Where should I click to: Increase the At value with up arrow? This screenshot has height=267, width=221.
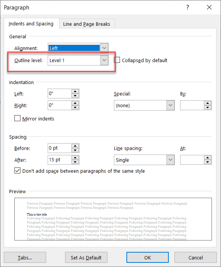207,158
